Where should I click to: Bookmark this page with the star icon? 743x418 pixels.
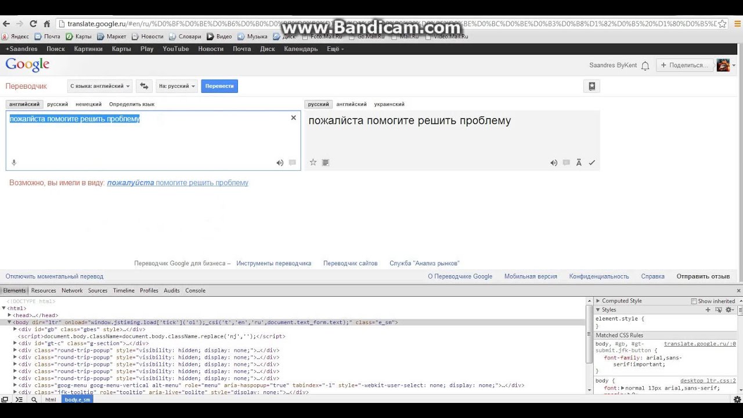tap(722, 24)
